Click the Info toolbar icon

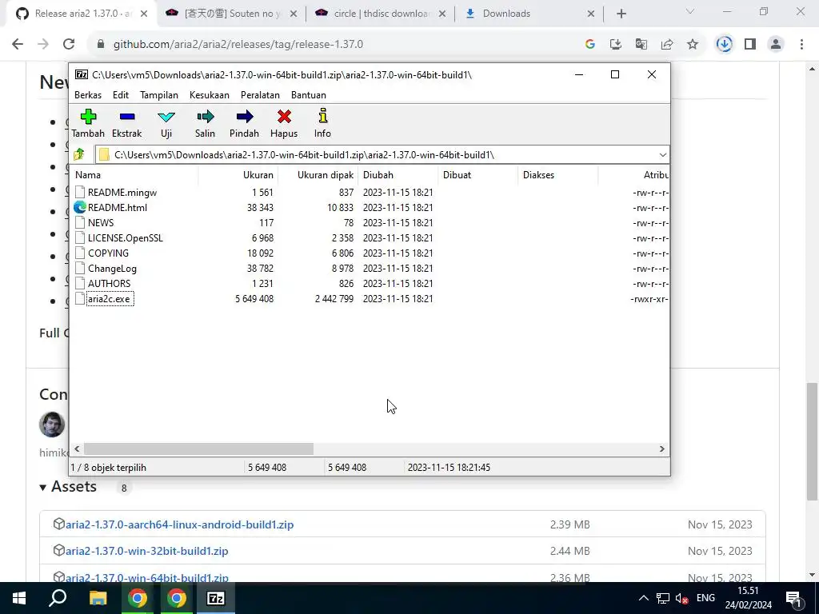(x=323, y=116)
